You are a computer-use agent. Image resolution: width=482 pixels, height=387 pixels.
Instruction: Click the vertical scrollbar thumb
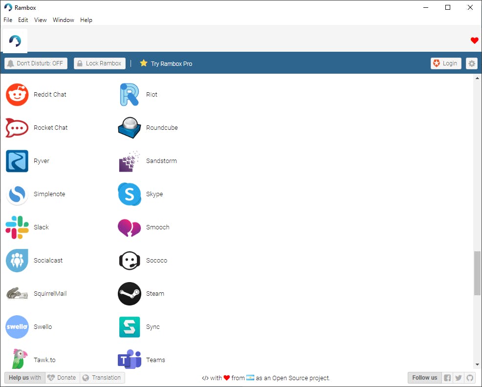[477, 273]
